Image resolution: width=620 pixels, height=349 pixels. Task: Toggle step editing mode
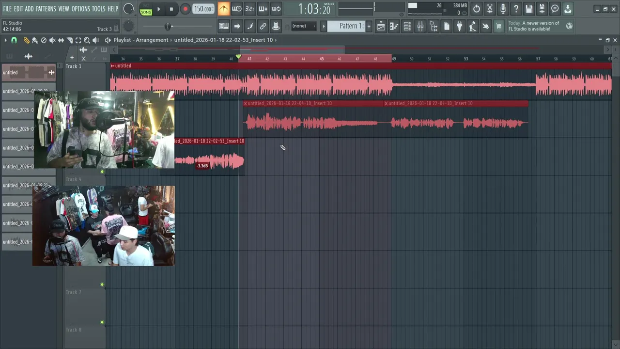tap(250, 26)
